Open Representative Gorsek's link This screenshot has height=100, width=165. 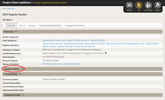[73, 44]
